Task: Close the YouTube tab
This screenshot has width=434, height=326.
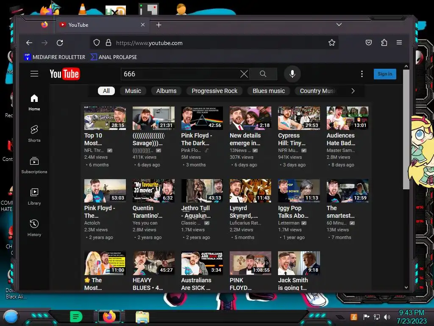Action: pos(143,25)
